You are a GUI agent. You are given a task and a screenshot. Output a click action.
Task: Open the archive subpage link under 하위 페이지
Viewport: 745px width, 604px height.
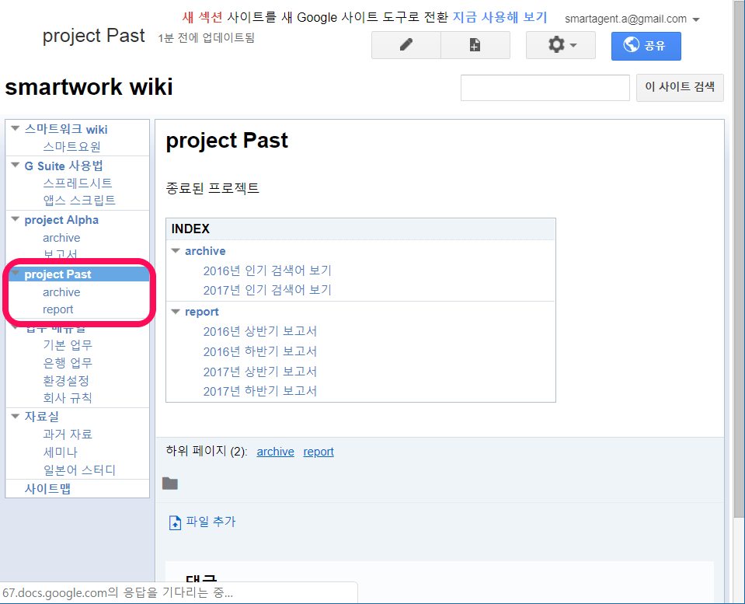tap(275, 451)
